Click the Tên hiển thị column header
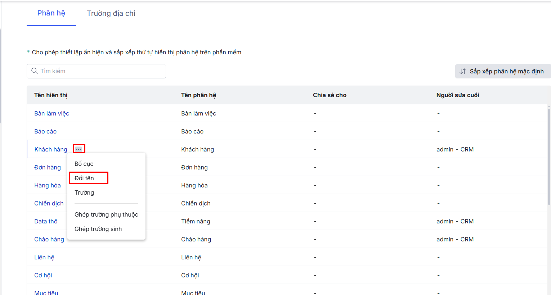 pos(51,95)
